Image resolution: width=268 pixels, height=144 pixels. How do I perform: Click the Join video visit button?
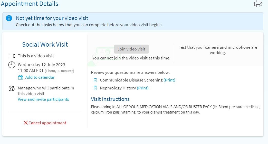pyautogui.click(x=131, y=49)
